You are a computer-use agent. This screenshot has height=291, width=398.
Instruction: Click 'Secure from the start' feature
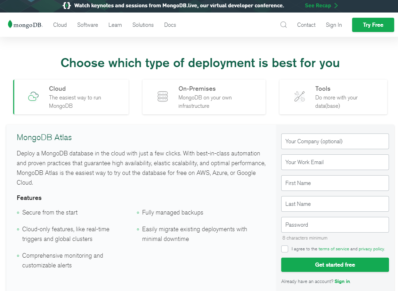point(50,212)
